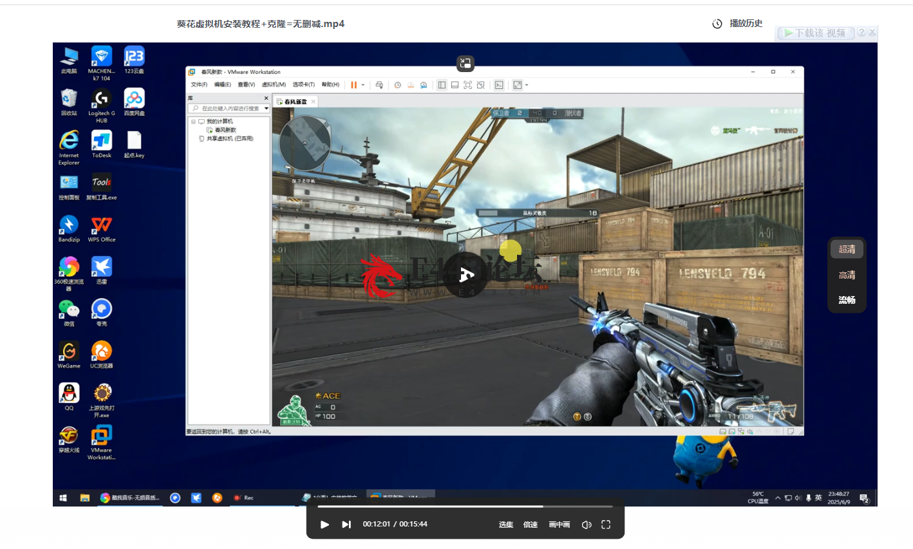Viewport: 913px width, 549px height.
Task: Click send Ctrl+Alt+Del toolbar icon
Action: tap(379, 85)
